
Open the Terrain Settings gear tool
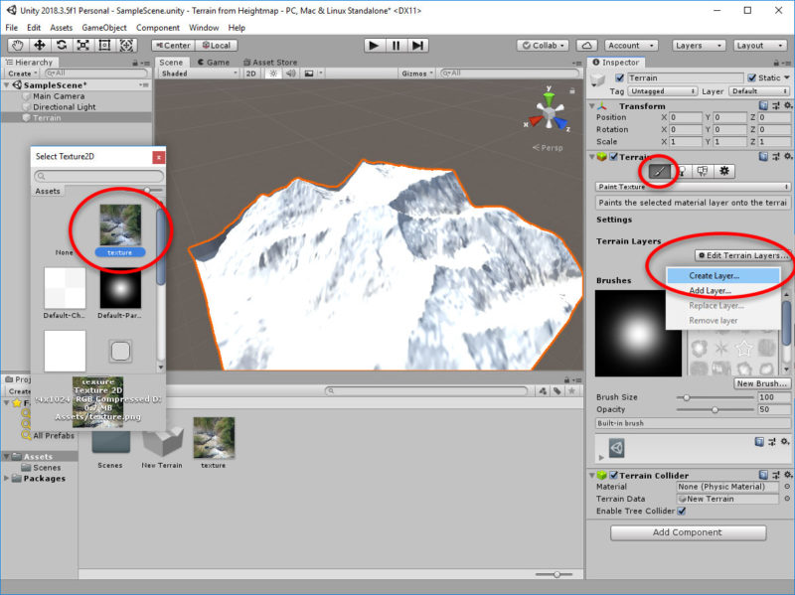point(724,171)
